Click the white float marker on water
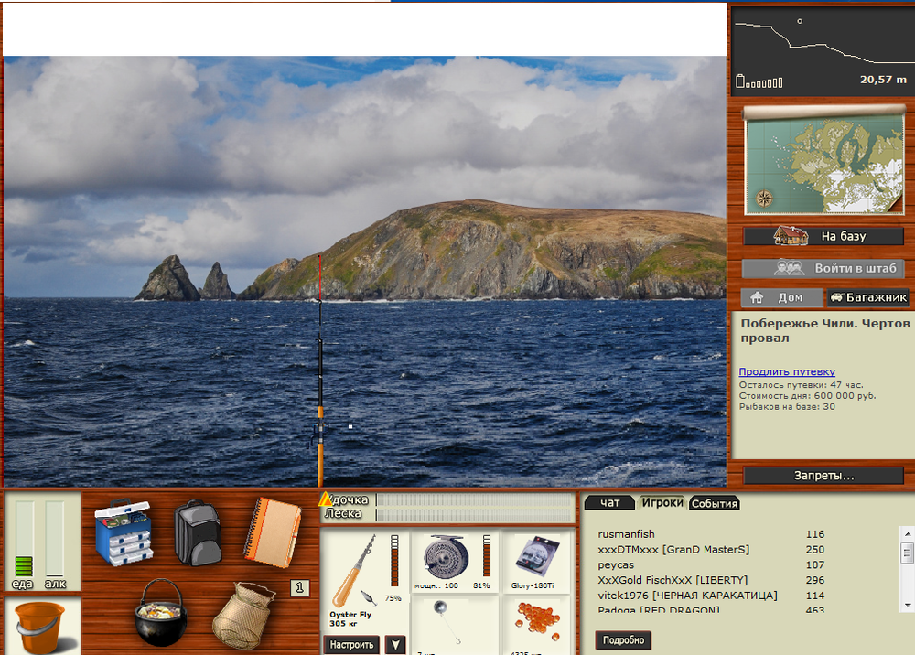Image resolution: width=915 pixels, height=655 pixels. pos(350,426)
